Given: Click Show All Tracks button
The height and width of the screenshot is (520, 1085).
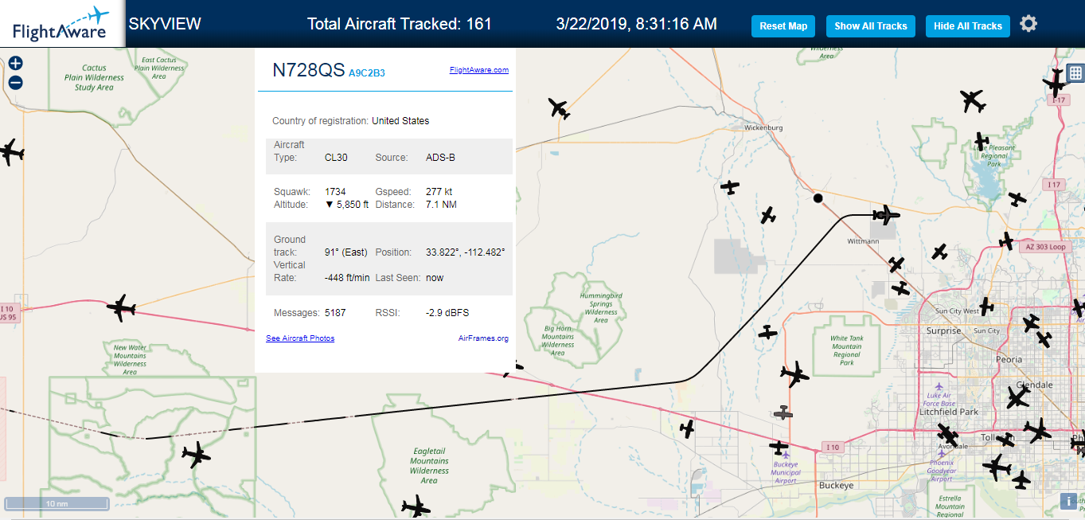Looking at the screenshot, I should coord(871,26).
